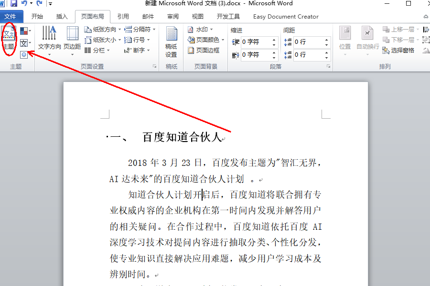Click right indent icon

236,55
